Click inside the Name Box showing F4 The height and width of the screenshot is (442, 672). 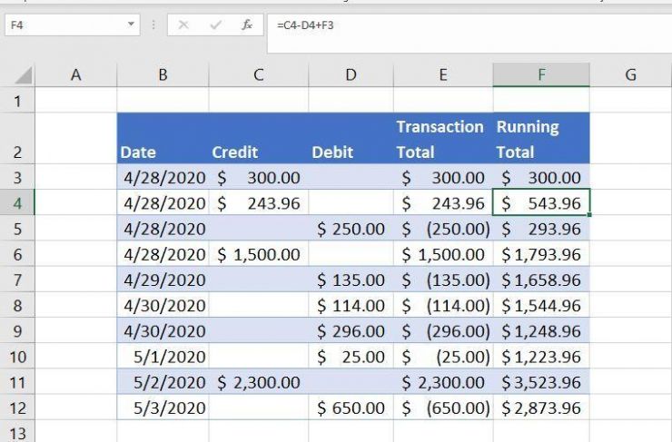tap(64, 25)
